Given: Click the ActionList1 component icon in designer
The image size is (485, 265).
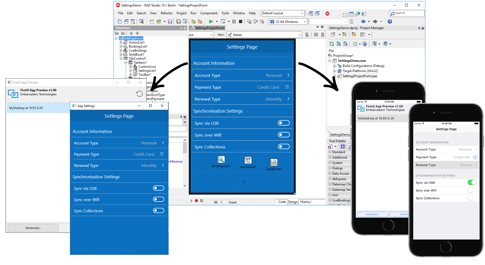Looking at the screenshot, I should click(x=248, y=160).
